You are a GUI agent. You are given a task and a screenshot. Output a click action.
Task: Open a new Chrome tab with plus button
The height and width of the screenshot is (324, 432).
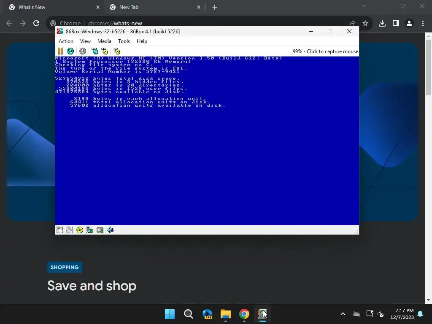click(215, 7)
